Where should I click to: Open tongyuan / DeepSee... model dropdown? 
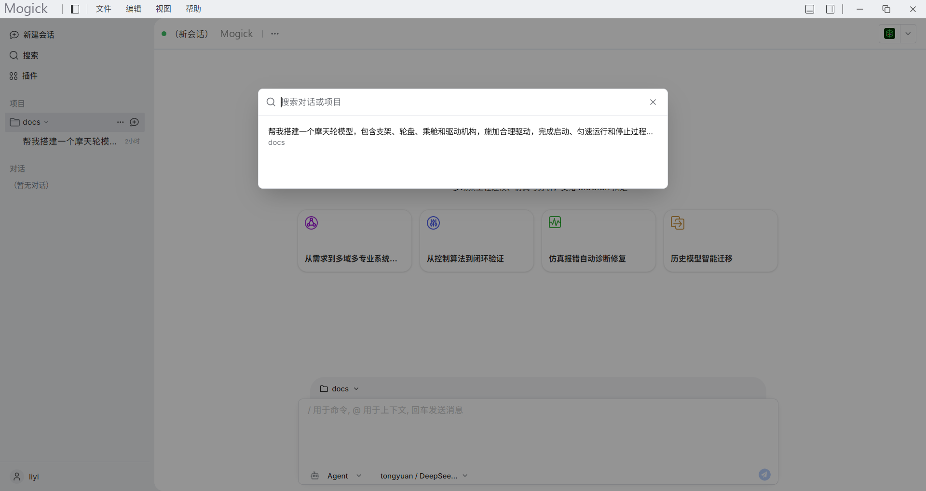[423, 476]
